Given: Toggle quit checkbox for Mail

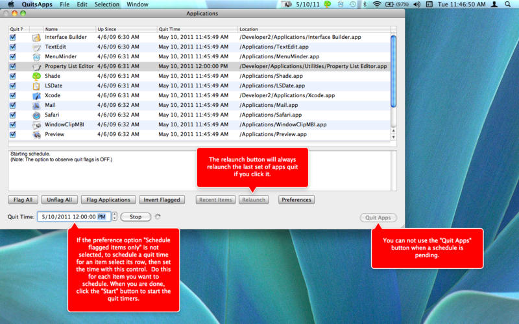Looking at the screenshot, I should (12, 106).
